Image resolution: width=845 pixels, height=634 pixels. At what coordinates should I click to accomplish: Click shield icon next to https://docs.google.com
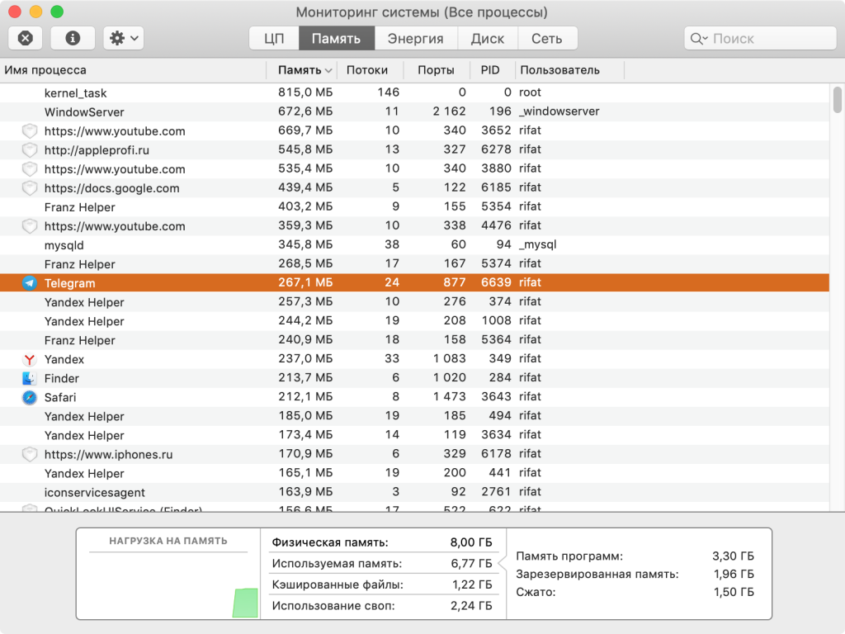[x=29, y=188]
